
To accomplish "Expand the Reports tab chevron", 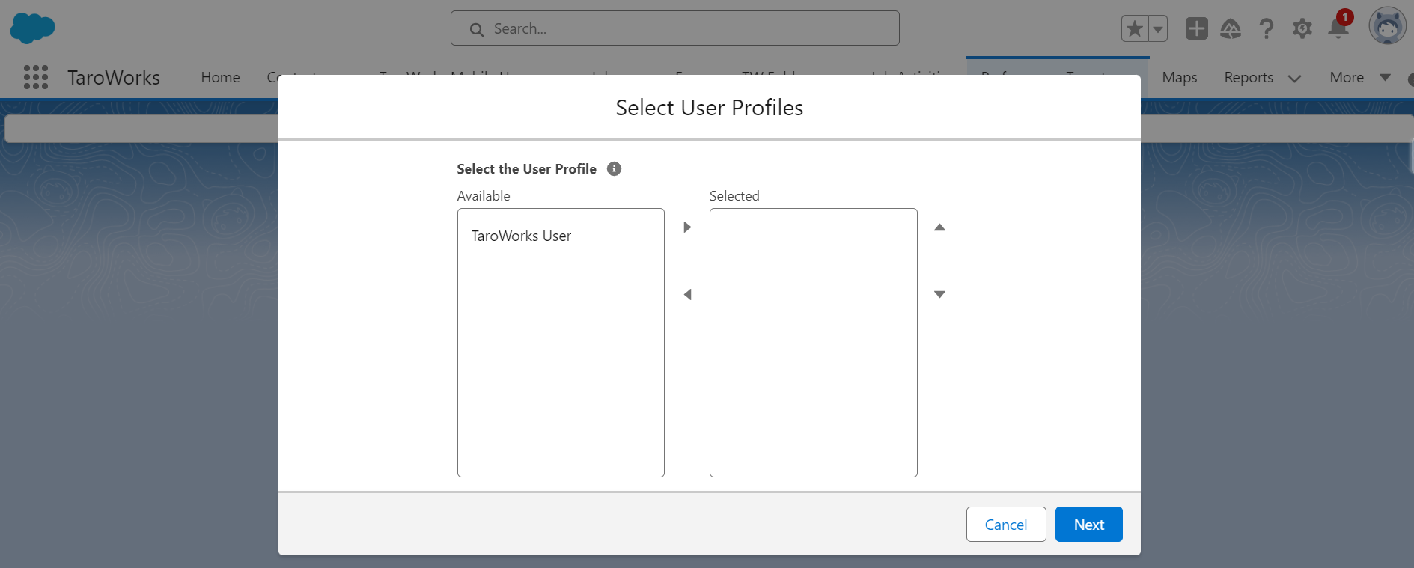I will 1294,79.
